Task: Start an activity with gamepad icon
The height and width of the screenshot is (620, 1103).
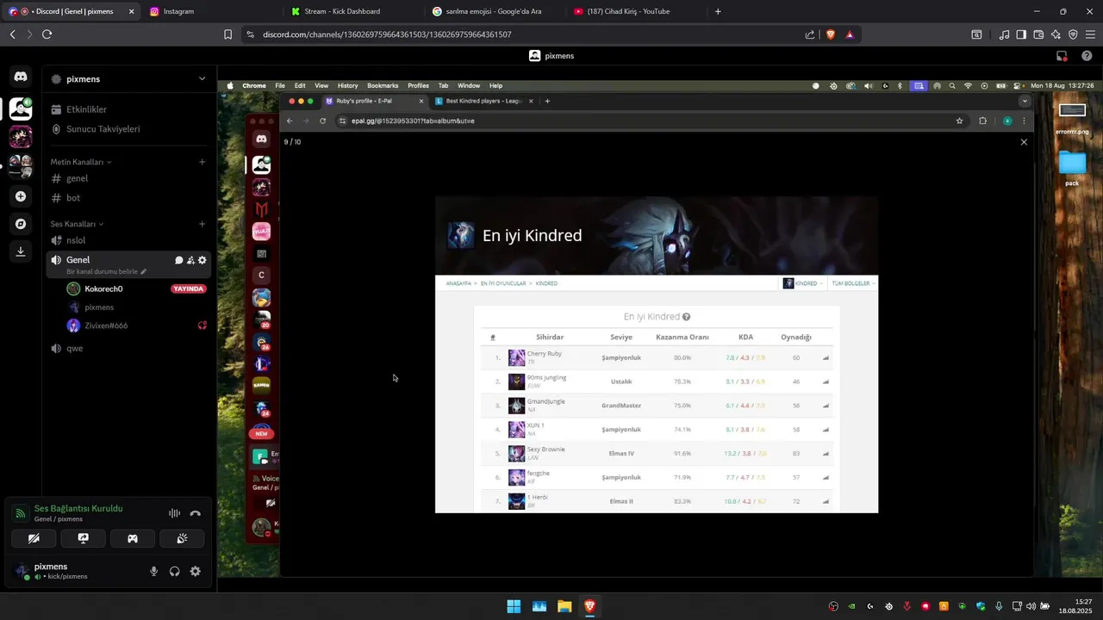Action: (133, 538)
